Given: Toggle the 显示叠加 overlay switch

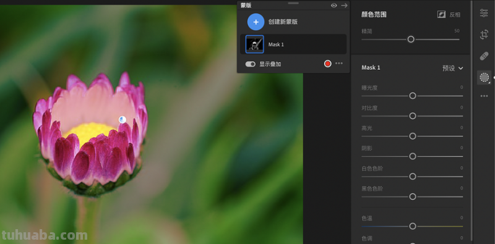Looking at the screenshot, I should click(x=251, y=64).
